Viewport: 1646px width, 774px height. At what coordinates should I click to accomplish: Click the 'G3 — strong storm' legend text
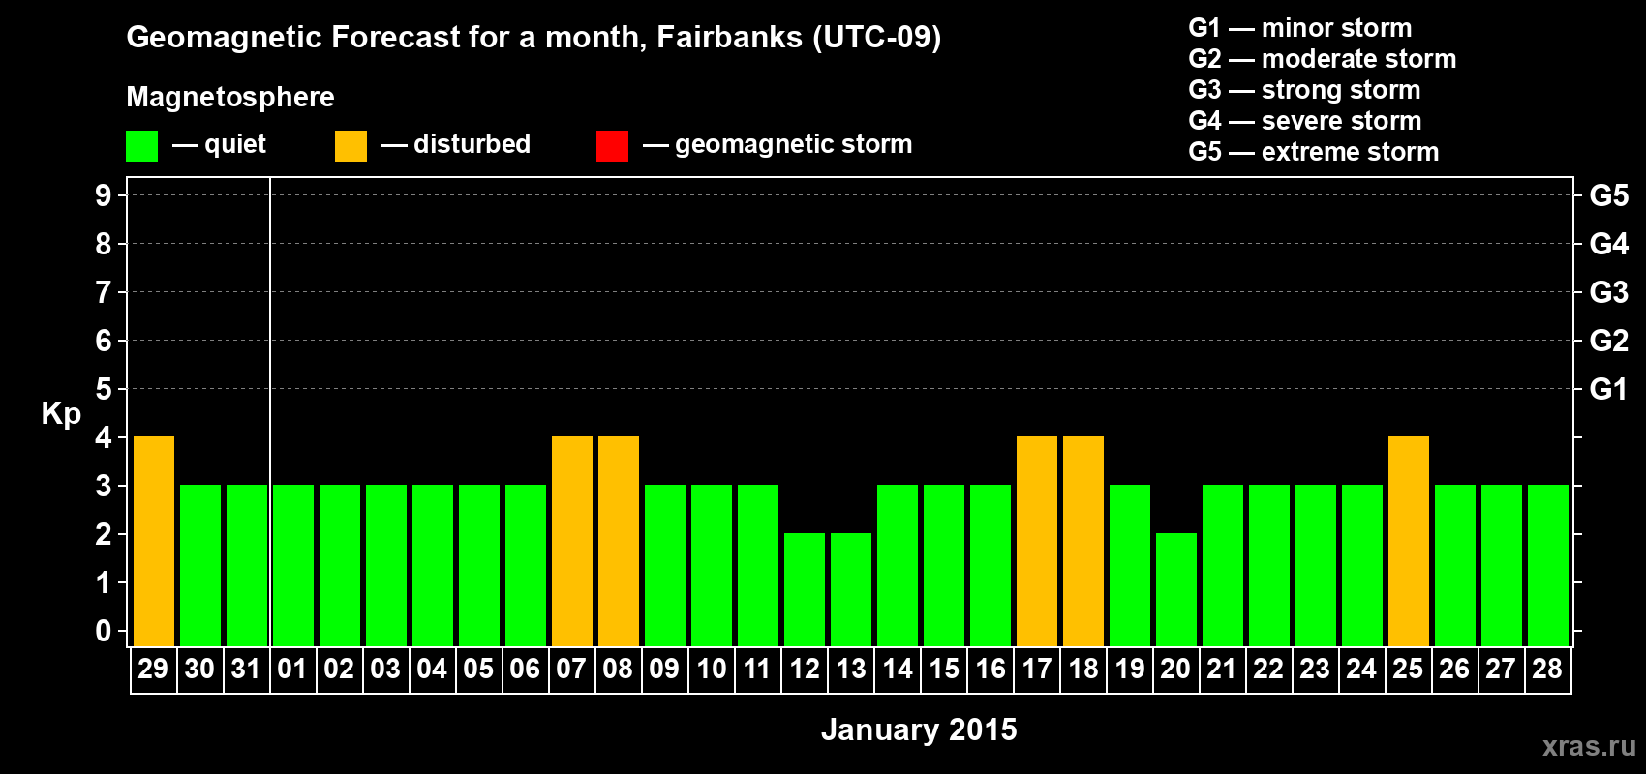pos(1304,90)
